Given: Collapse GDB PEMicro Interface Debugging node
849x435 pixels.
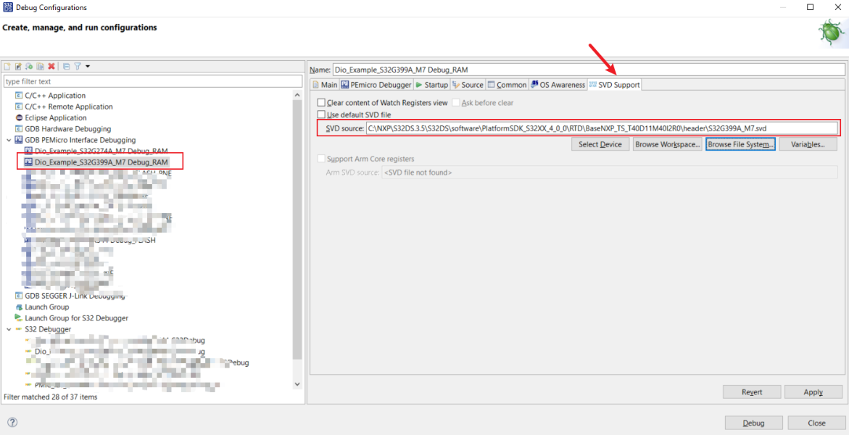Looking at the screenshot, I should [x=8, y=140].
